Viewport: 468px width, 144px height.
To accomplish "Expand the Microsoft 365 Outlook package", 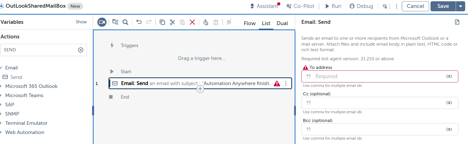I will point(1,86).
